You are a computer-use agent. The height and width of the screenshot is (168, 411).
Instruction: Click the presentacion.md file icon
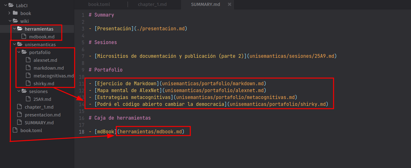point(19,115)
